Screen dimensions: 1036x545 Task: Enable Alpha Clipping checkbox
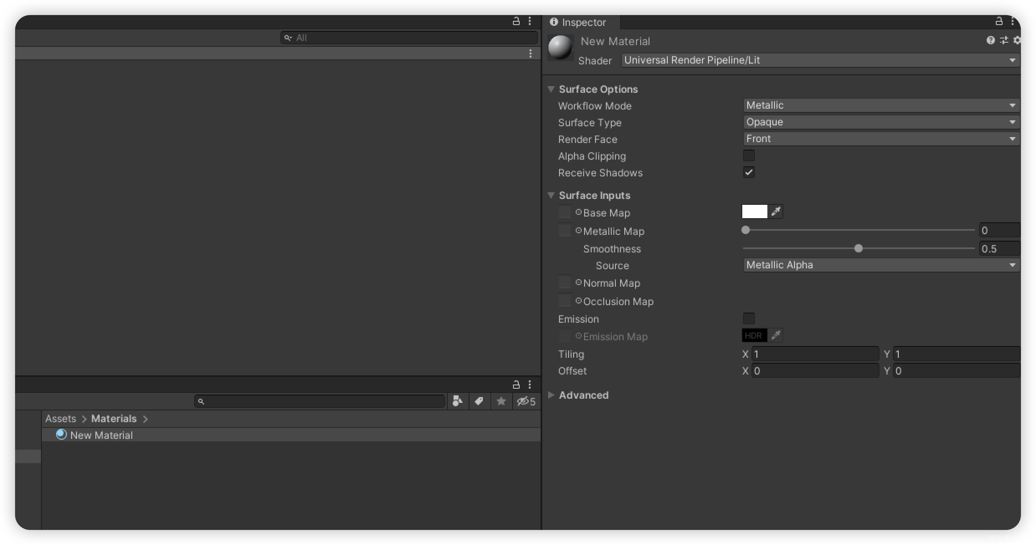click(749, 155)
